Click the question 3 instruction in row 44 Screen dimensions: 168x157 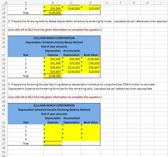[81, 85]
